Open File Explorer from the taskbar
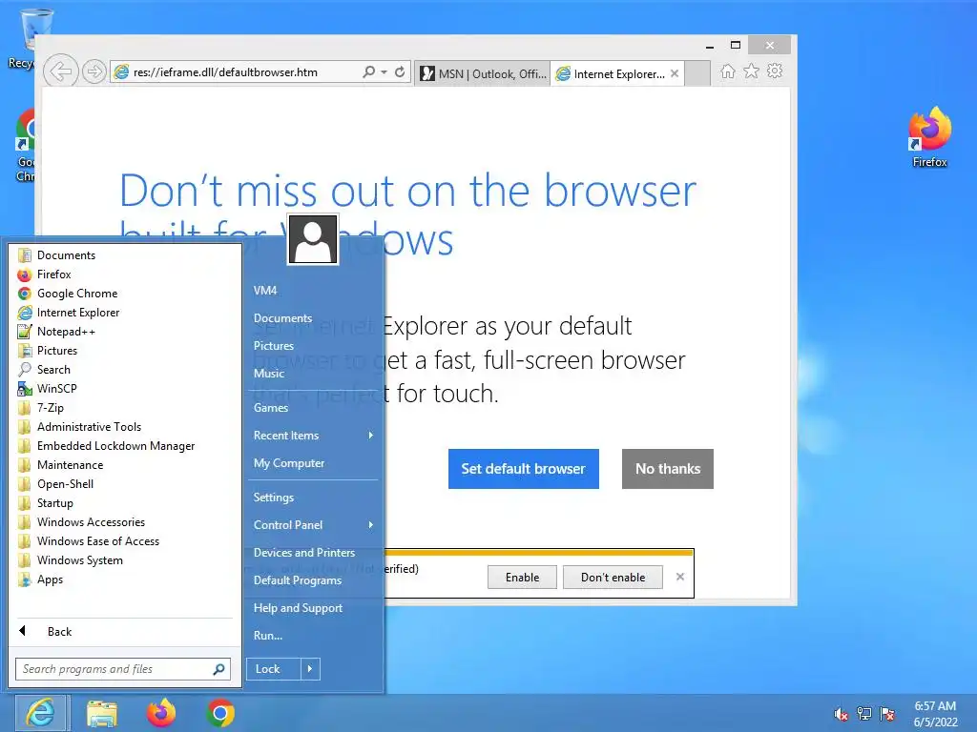The image size is (977, 732). tap(101, 713)
